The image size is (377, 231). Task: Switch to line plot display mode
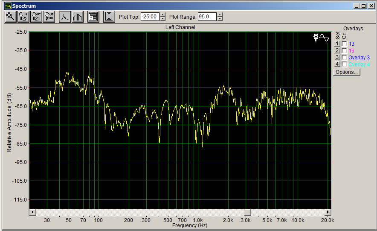(65, 17)
